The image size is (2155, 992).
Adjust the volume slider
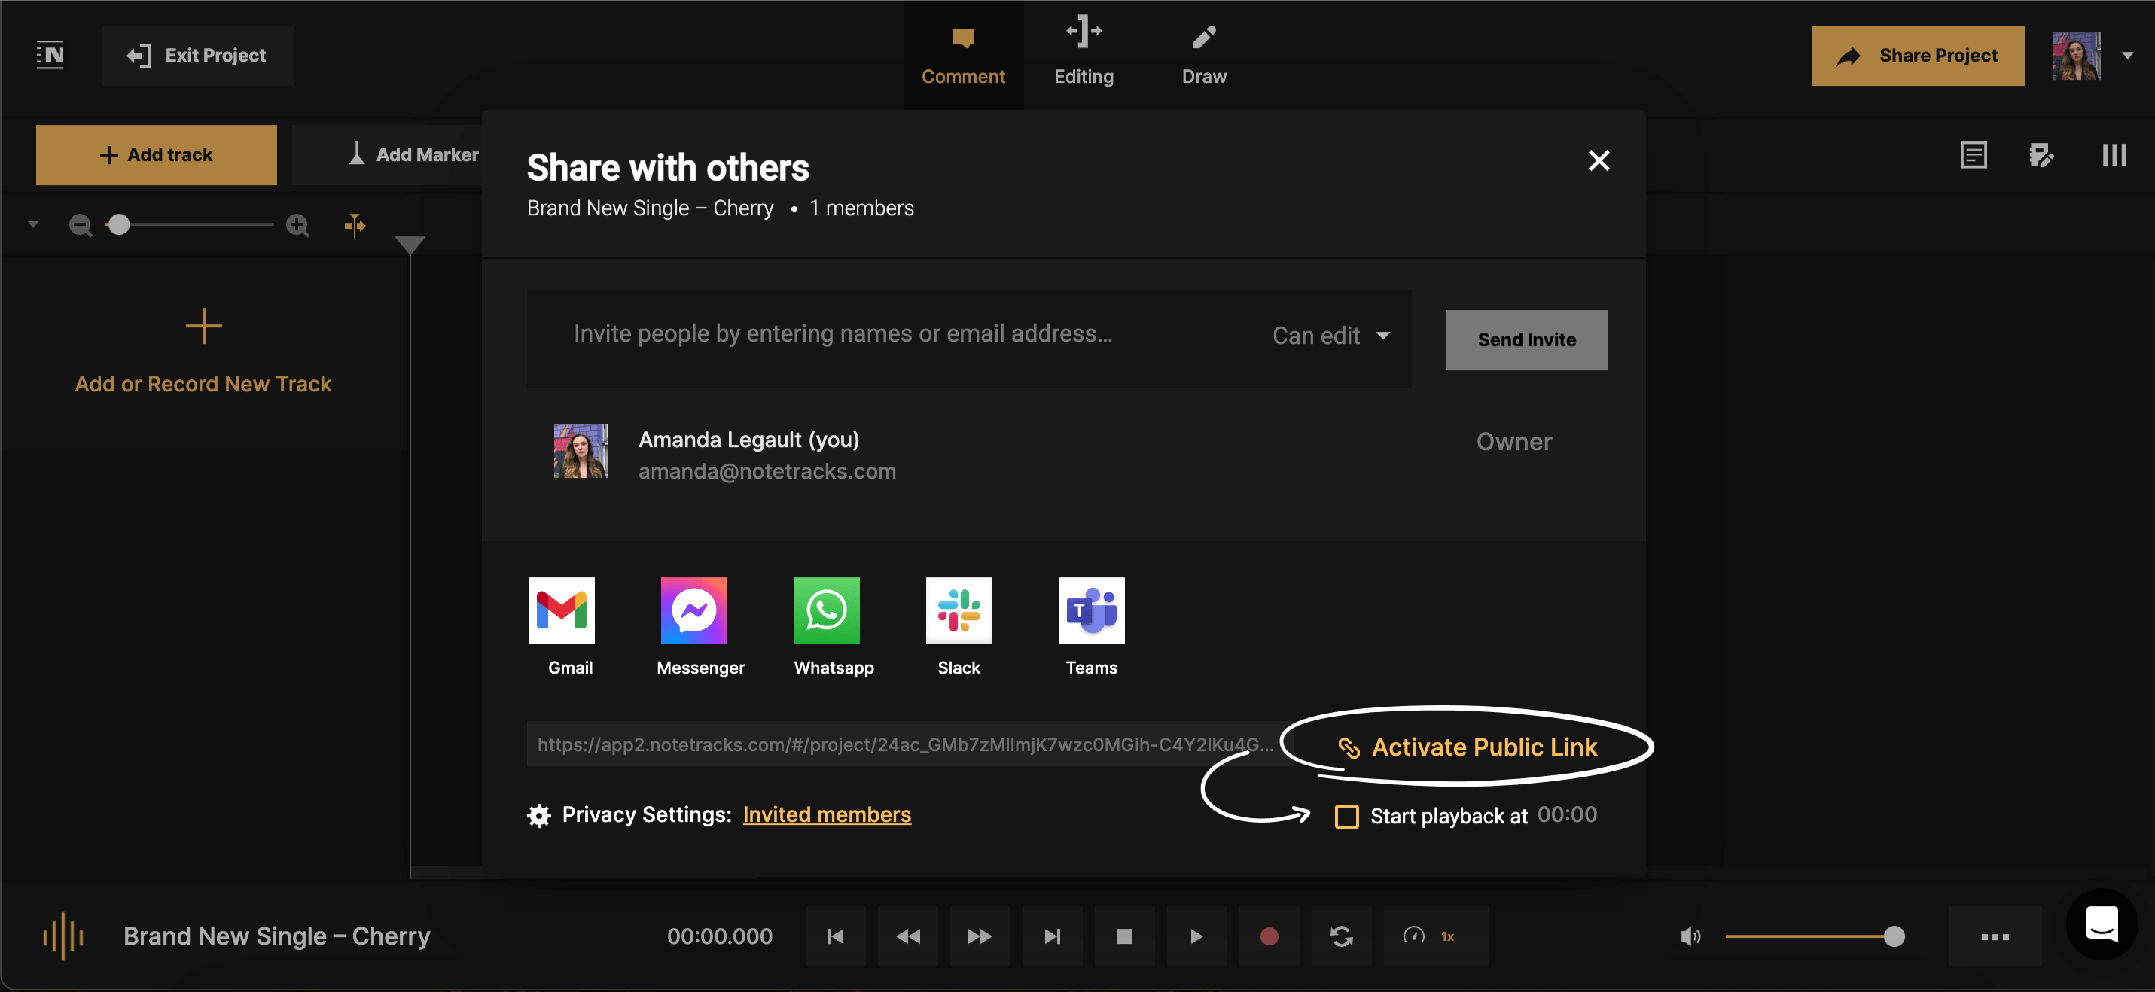point(1814,936)
